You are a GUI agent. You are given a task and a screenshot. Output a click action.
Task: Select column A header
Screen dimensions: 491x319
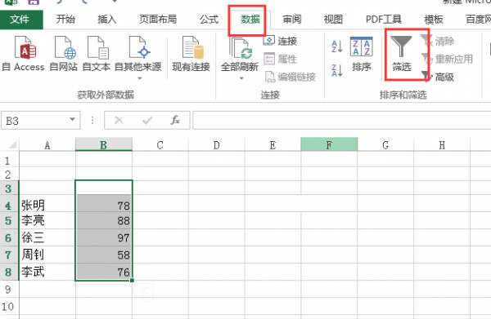point(47,145)
